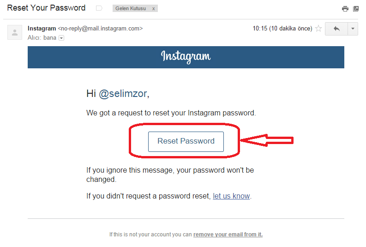Open the more options dropdown beside reply
Image resolution: width=366 pixels, height=247 pixels.
(x=353, y=29)
